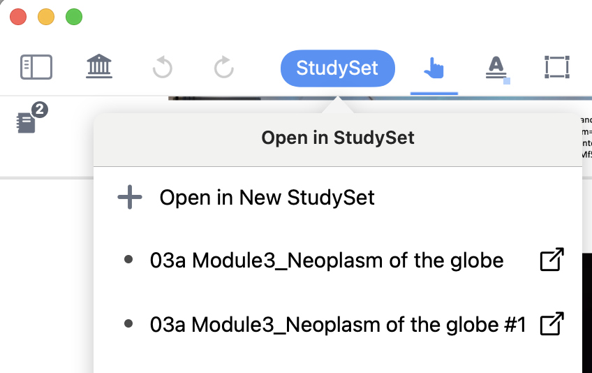Click the redo arrow icon

click(x=223, y=68)
